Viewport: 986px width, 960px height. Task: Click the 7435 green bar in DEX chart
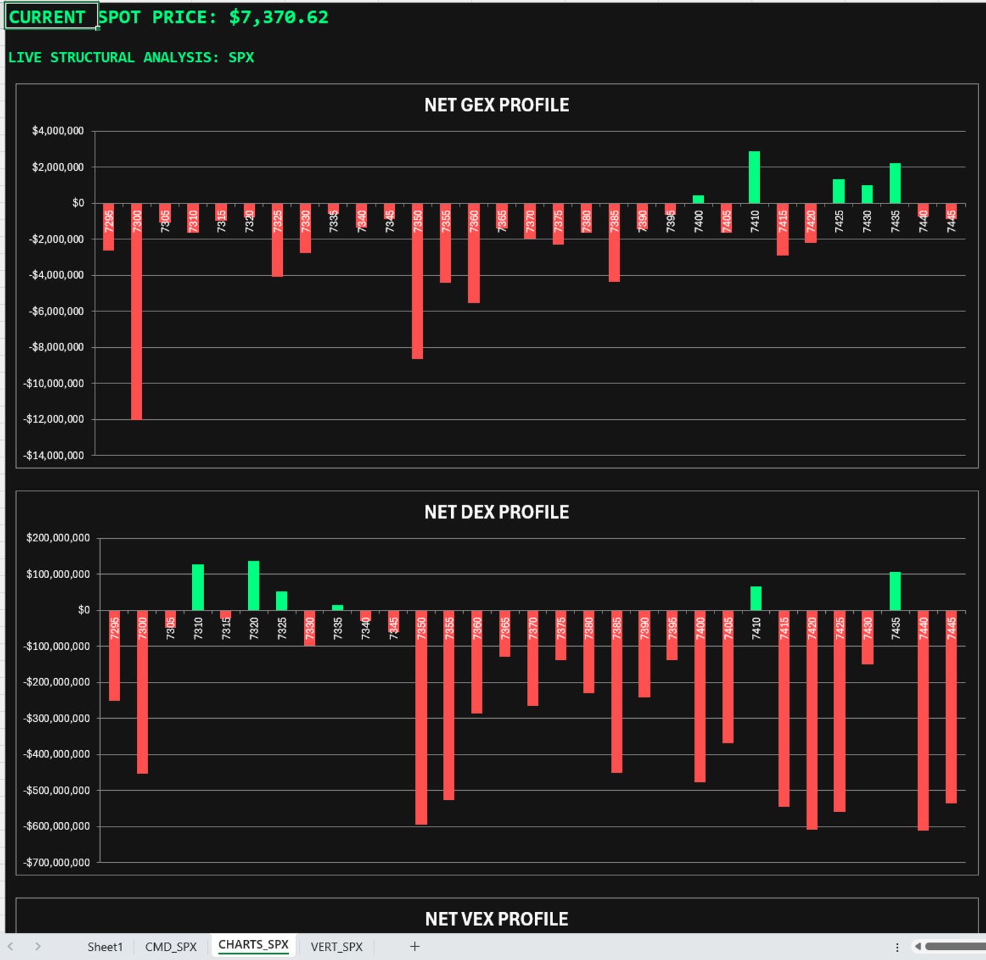pyautogui.click(x=895, y=591)
